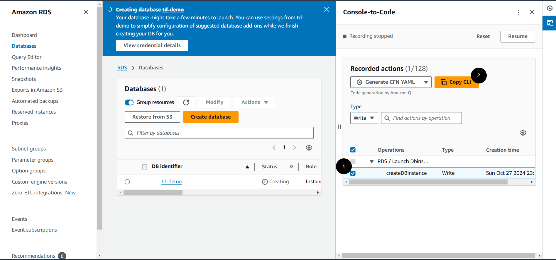Click the Console-to-Code side tab icon
Screen dimensions: 556x260
tap(550, 23)
